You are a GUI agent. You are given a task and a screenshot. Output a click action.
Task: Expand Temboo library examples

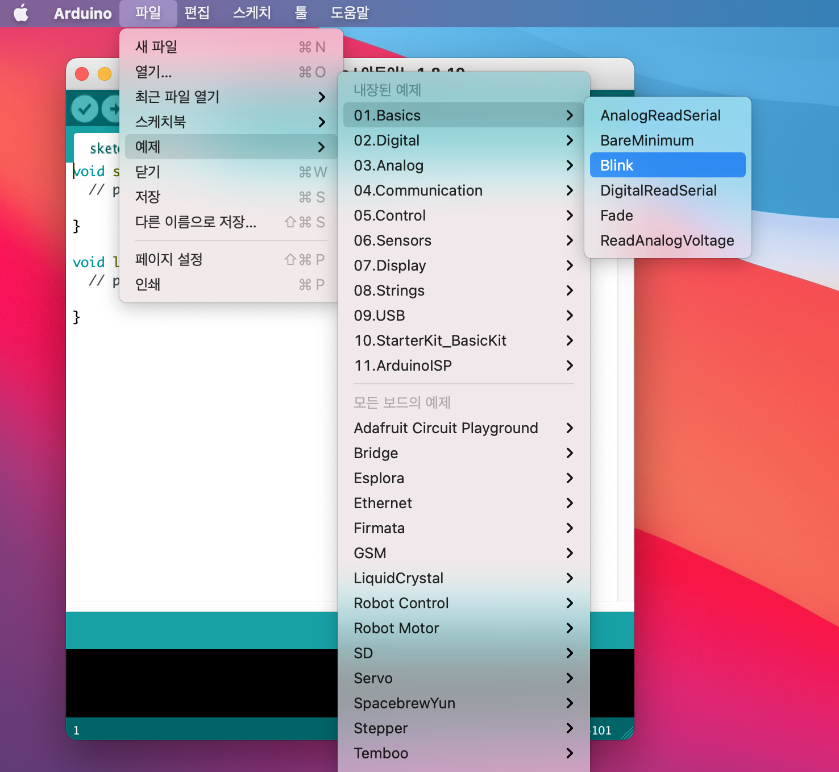[464, 753]
